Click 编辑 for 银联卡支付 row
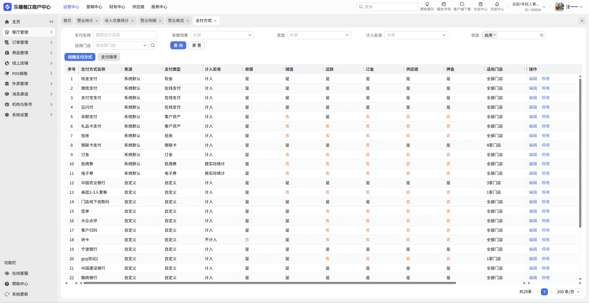The width and height of the screenshot is (589, 303). [533, 145]
